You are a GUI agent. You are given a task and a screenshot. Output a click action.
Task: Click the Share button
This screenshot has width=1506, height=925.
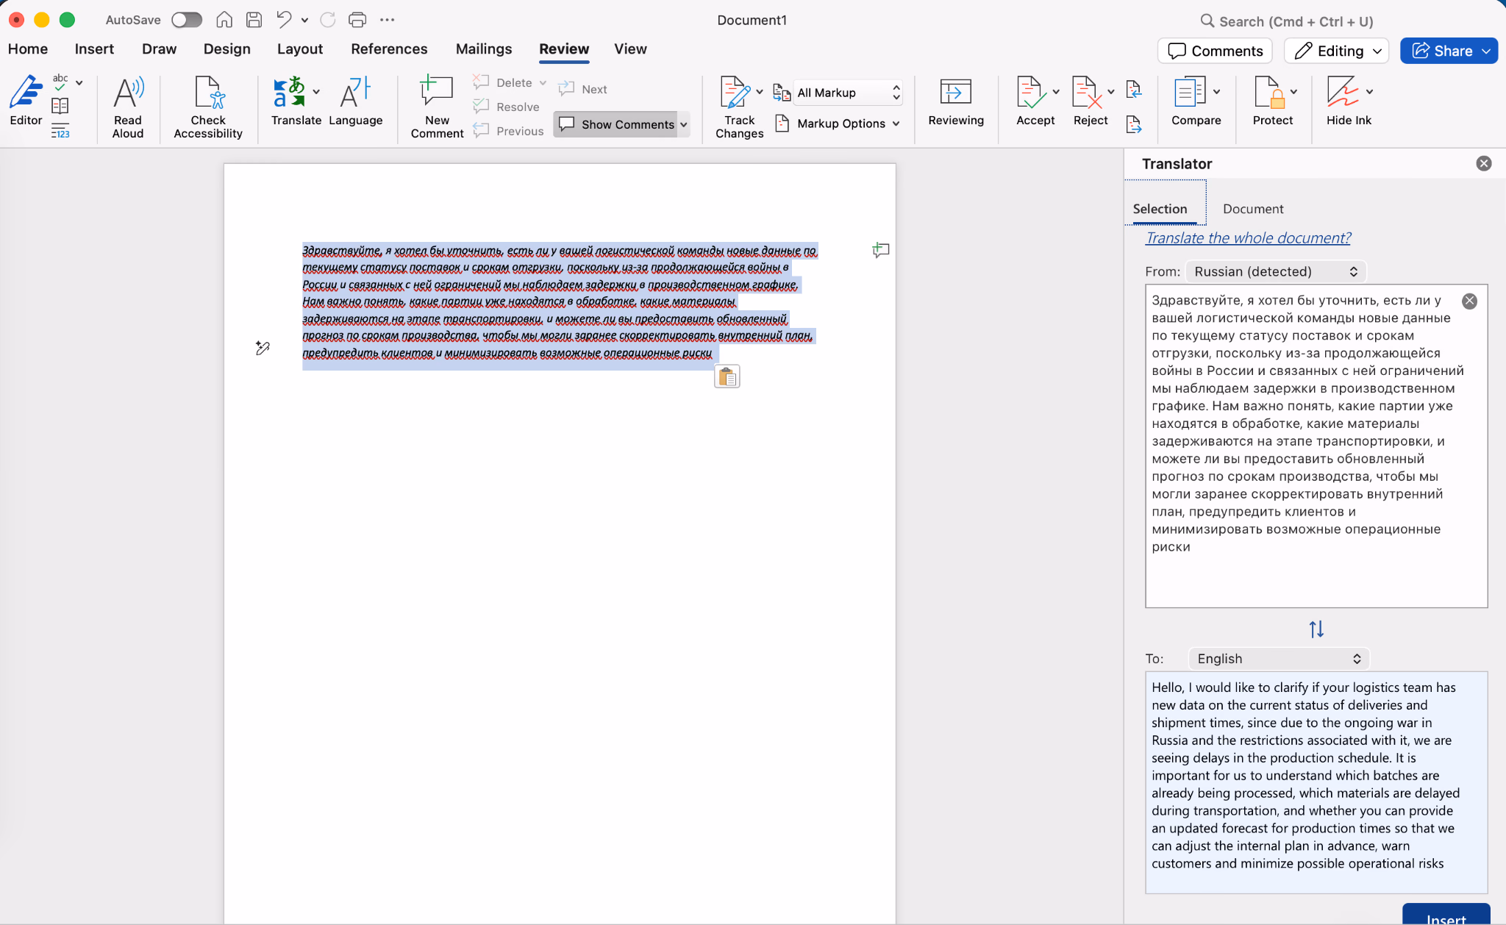[x=1449, y=51]
